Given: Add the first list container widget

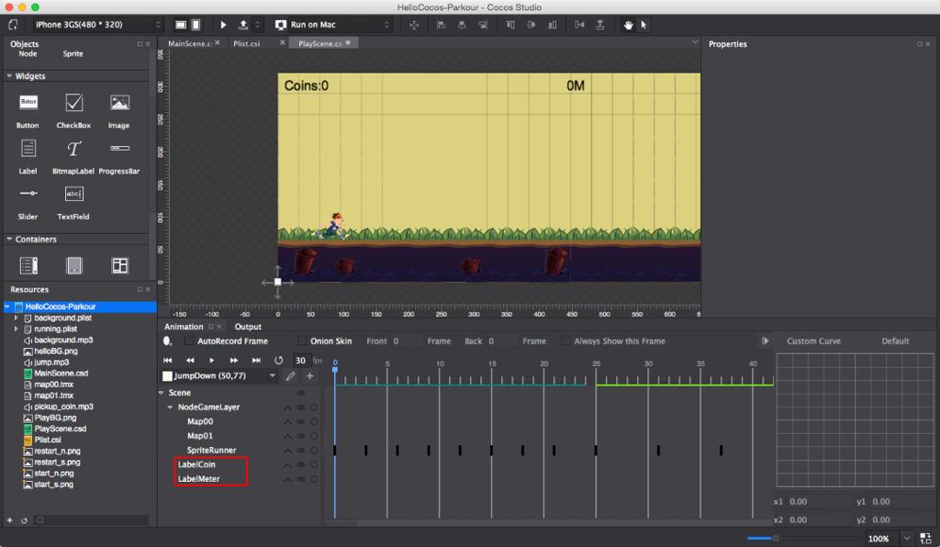Looking at the screenshot, I should tap(28, 265).
